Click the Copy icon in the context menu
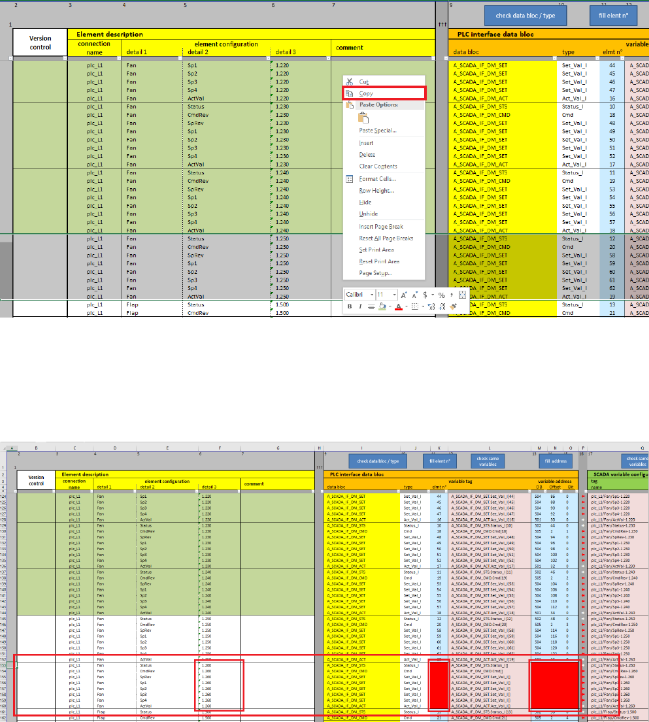This screenshot has width=649, height=722. [x=350, y=93]
